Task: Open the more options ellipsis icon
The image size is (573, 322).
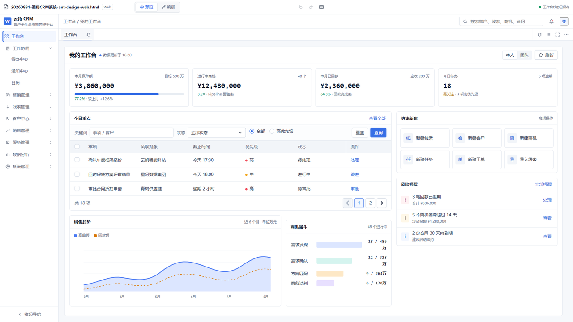Action: [566, 34]
